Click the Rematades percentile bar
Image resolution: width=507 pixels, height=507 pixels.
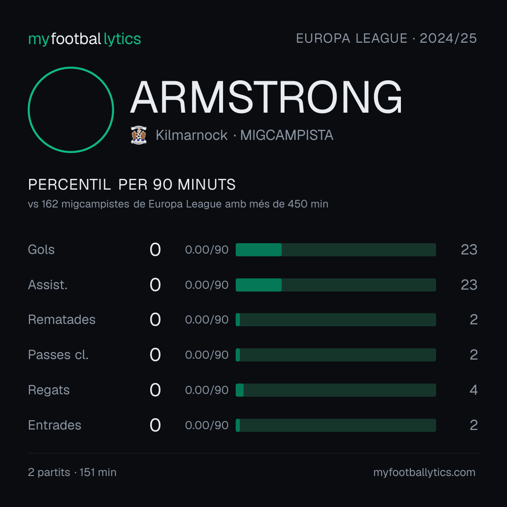coord(336,320)
